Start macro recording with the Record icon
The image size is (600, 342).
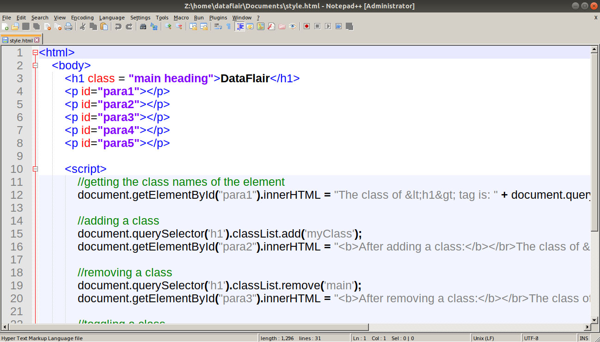tap(306, 26)
